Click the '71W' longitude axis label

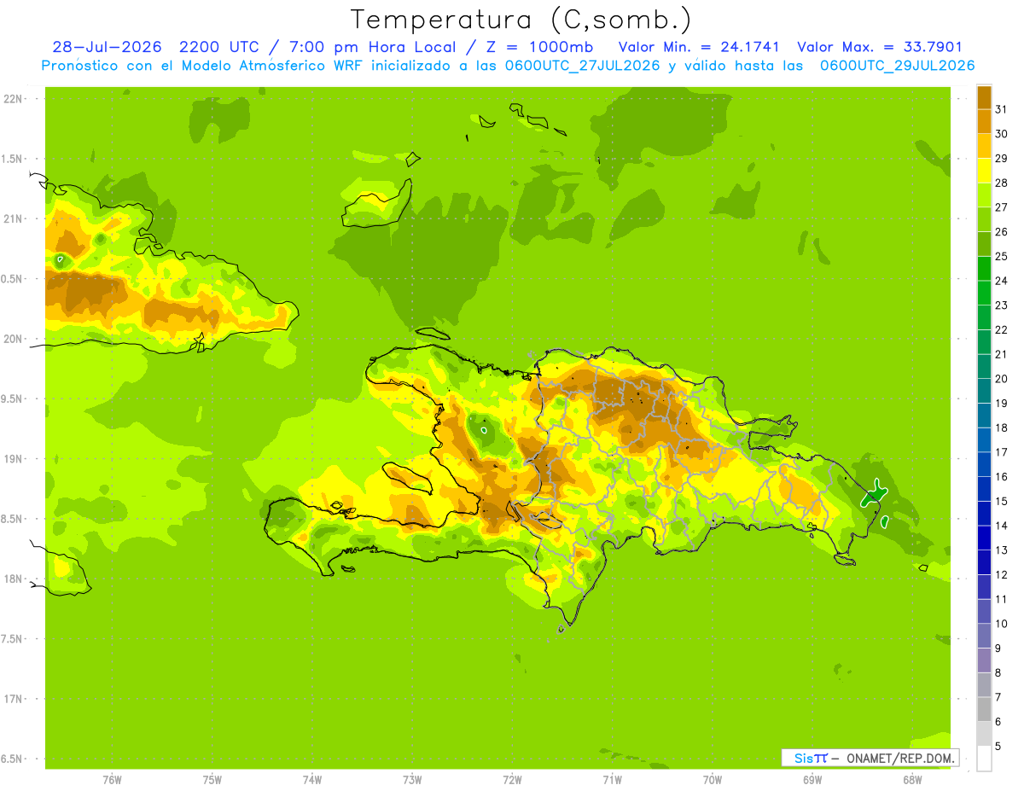(x=612, y=780)
